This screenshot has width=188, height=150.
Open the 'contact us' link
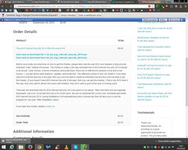50,106
